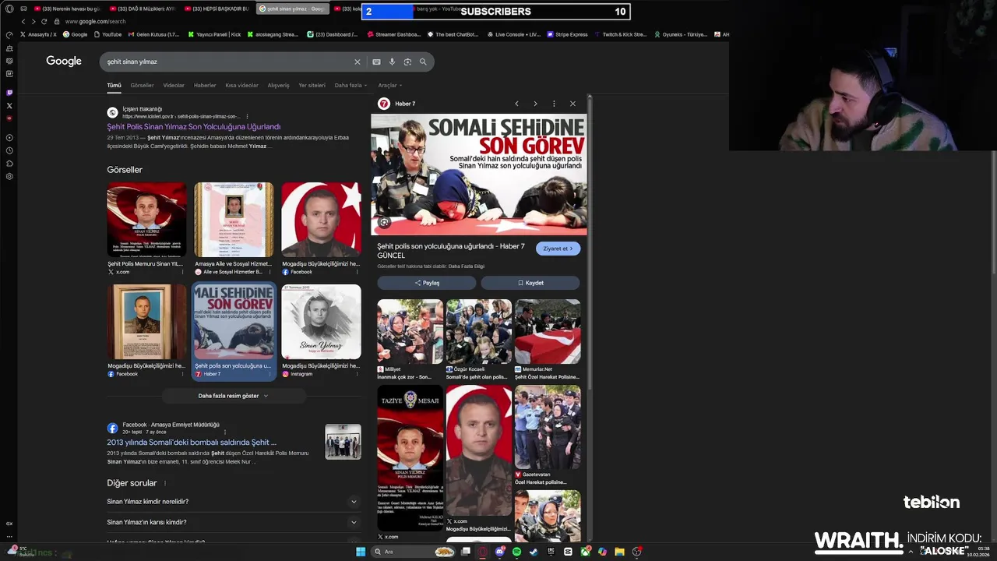Switch to the 'Görseller' tab
The height and width of the screenshot is (561, 997).
(x=142, y=86)
